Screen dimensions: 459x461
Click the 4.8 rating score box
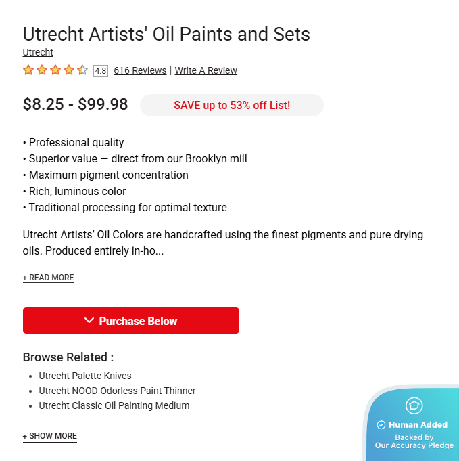pos(101,70)
